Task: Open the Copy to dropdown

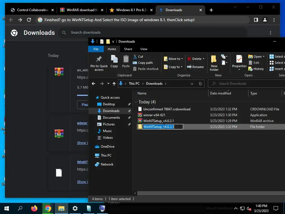Action: (173, 67)
